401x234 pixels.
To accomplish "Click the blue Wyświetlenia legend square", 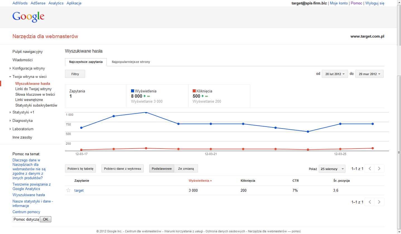I will pos(133,91).
